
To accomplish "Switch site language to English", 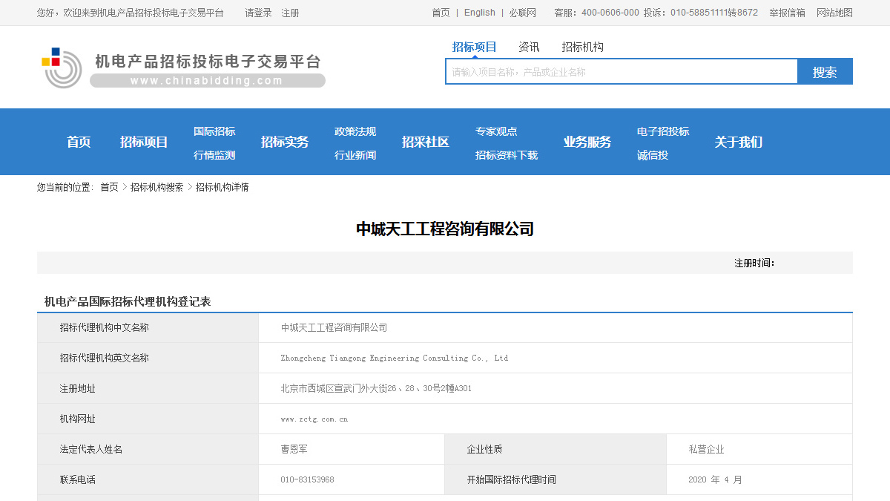I will [x=479, y=13].
